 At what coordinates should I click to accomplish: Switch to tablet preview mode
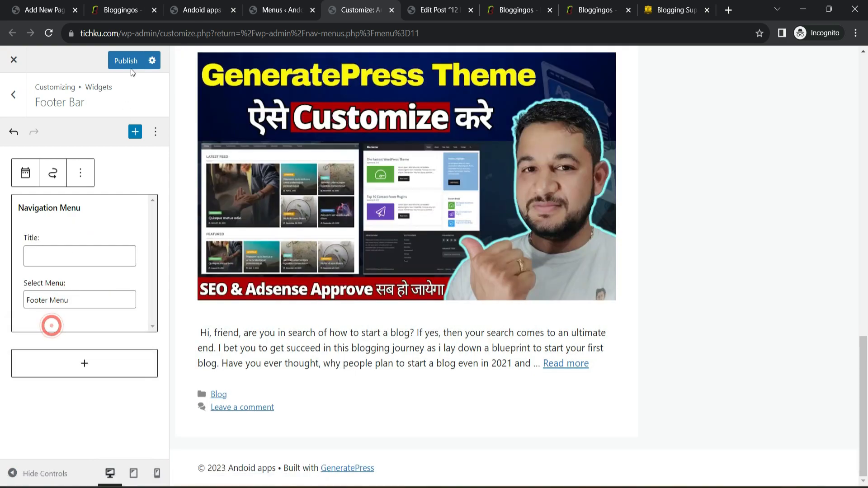[x=133, y=473]
